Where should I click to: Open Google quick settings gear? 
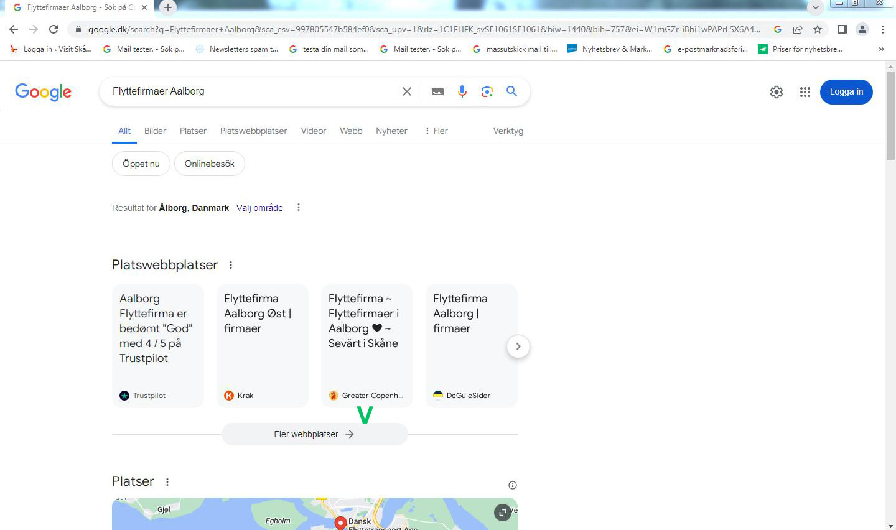777,92
